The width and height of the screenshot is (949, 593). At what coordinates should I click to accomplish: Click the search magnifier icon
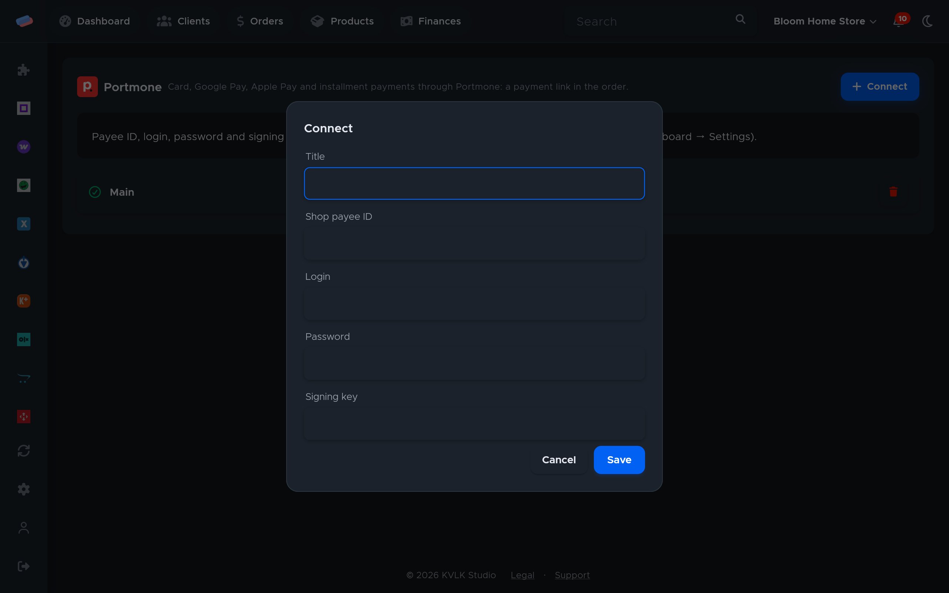740,19
